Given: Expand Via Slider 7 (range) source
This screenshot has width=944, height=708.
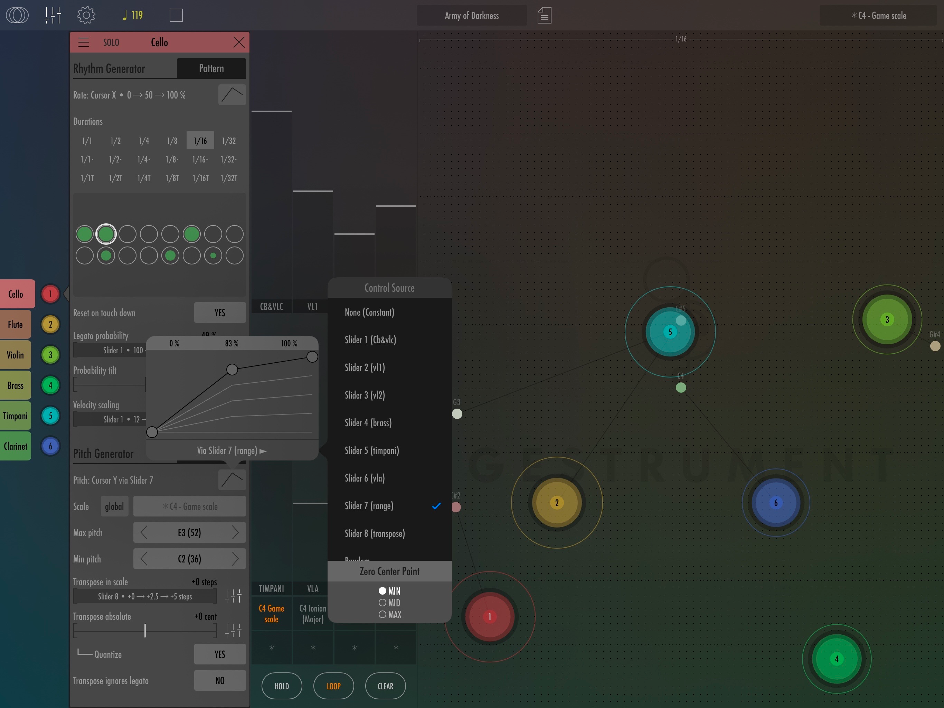Looking at the screenshot, I should tap(232, 450).
